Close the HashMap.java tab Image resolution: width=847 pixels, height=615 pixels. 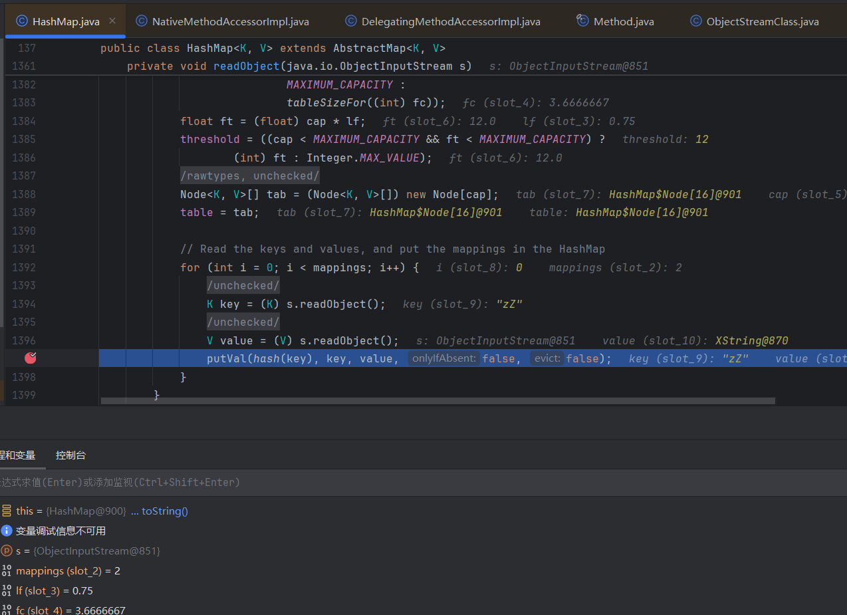click(x=112, y=21)
